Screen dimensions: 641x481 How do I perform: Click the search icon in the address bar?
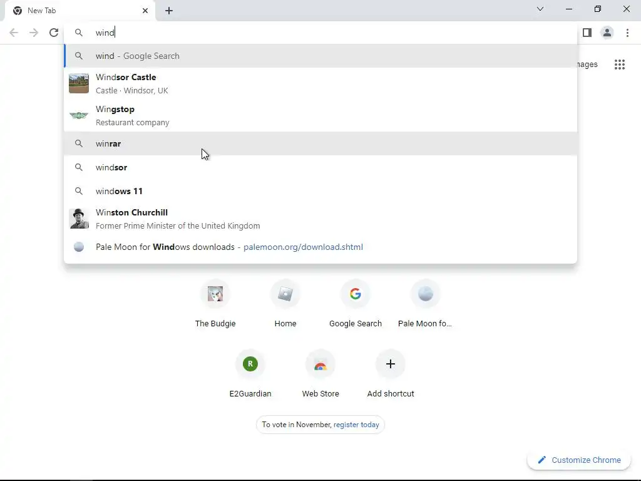(79, 33)
